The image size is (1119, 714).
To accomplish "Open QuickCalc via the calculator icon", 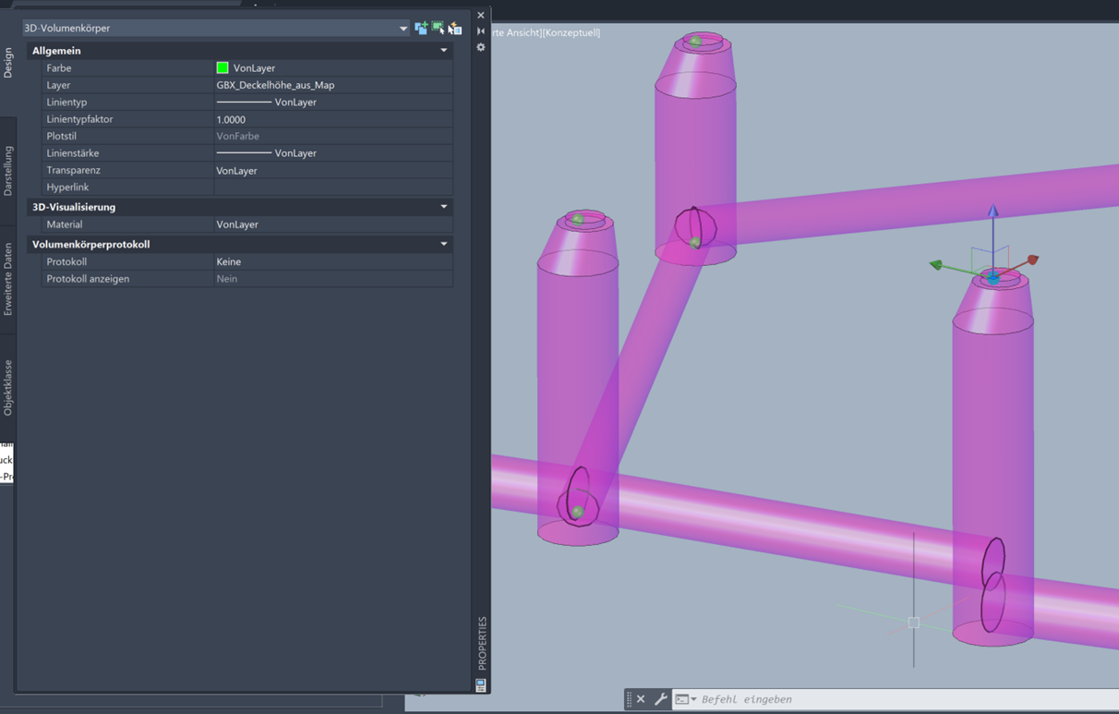I will (x=480, y=684).
